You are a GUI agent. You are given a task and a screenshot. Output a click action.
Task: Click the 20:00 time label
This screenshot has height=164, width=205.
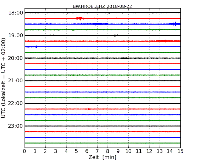coord(15,58)
